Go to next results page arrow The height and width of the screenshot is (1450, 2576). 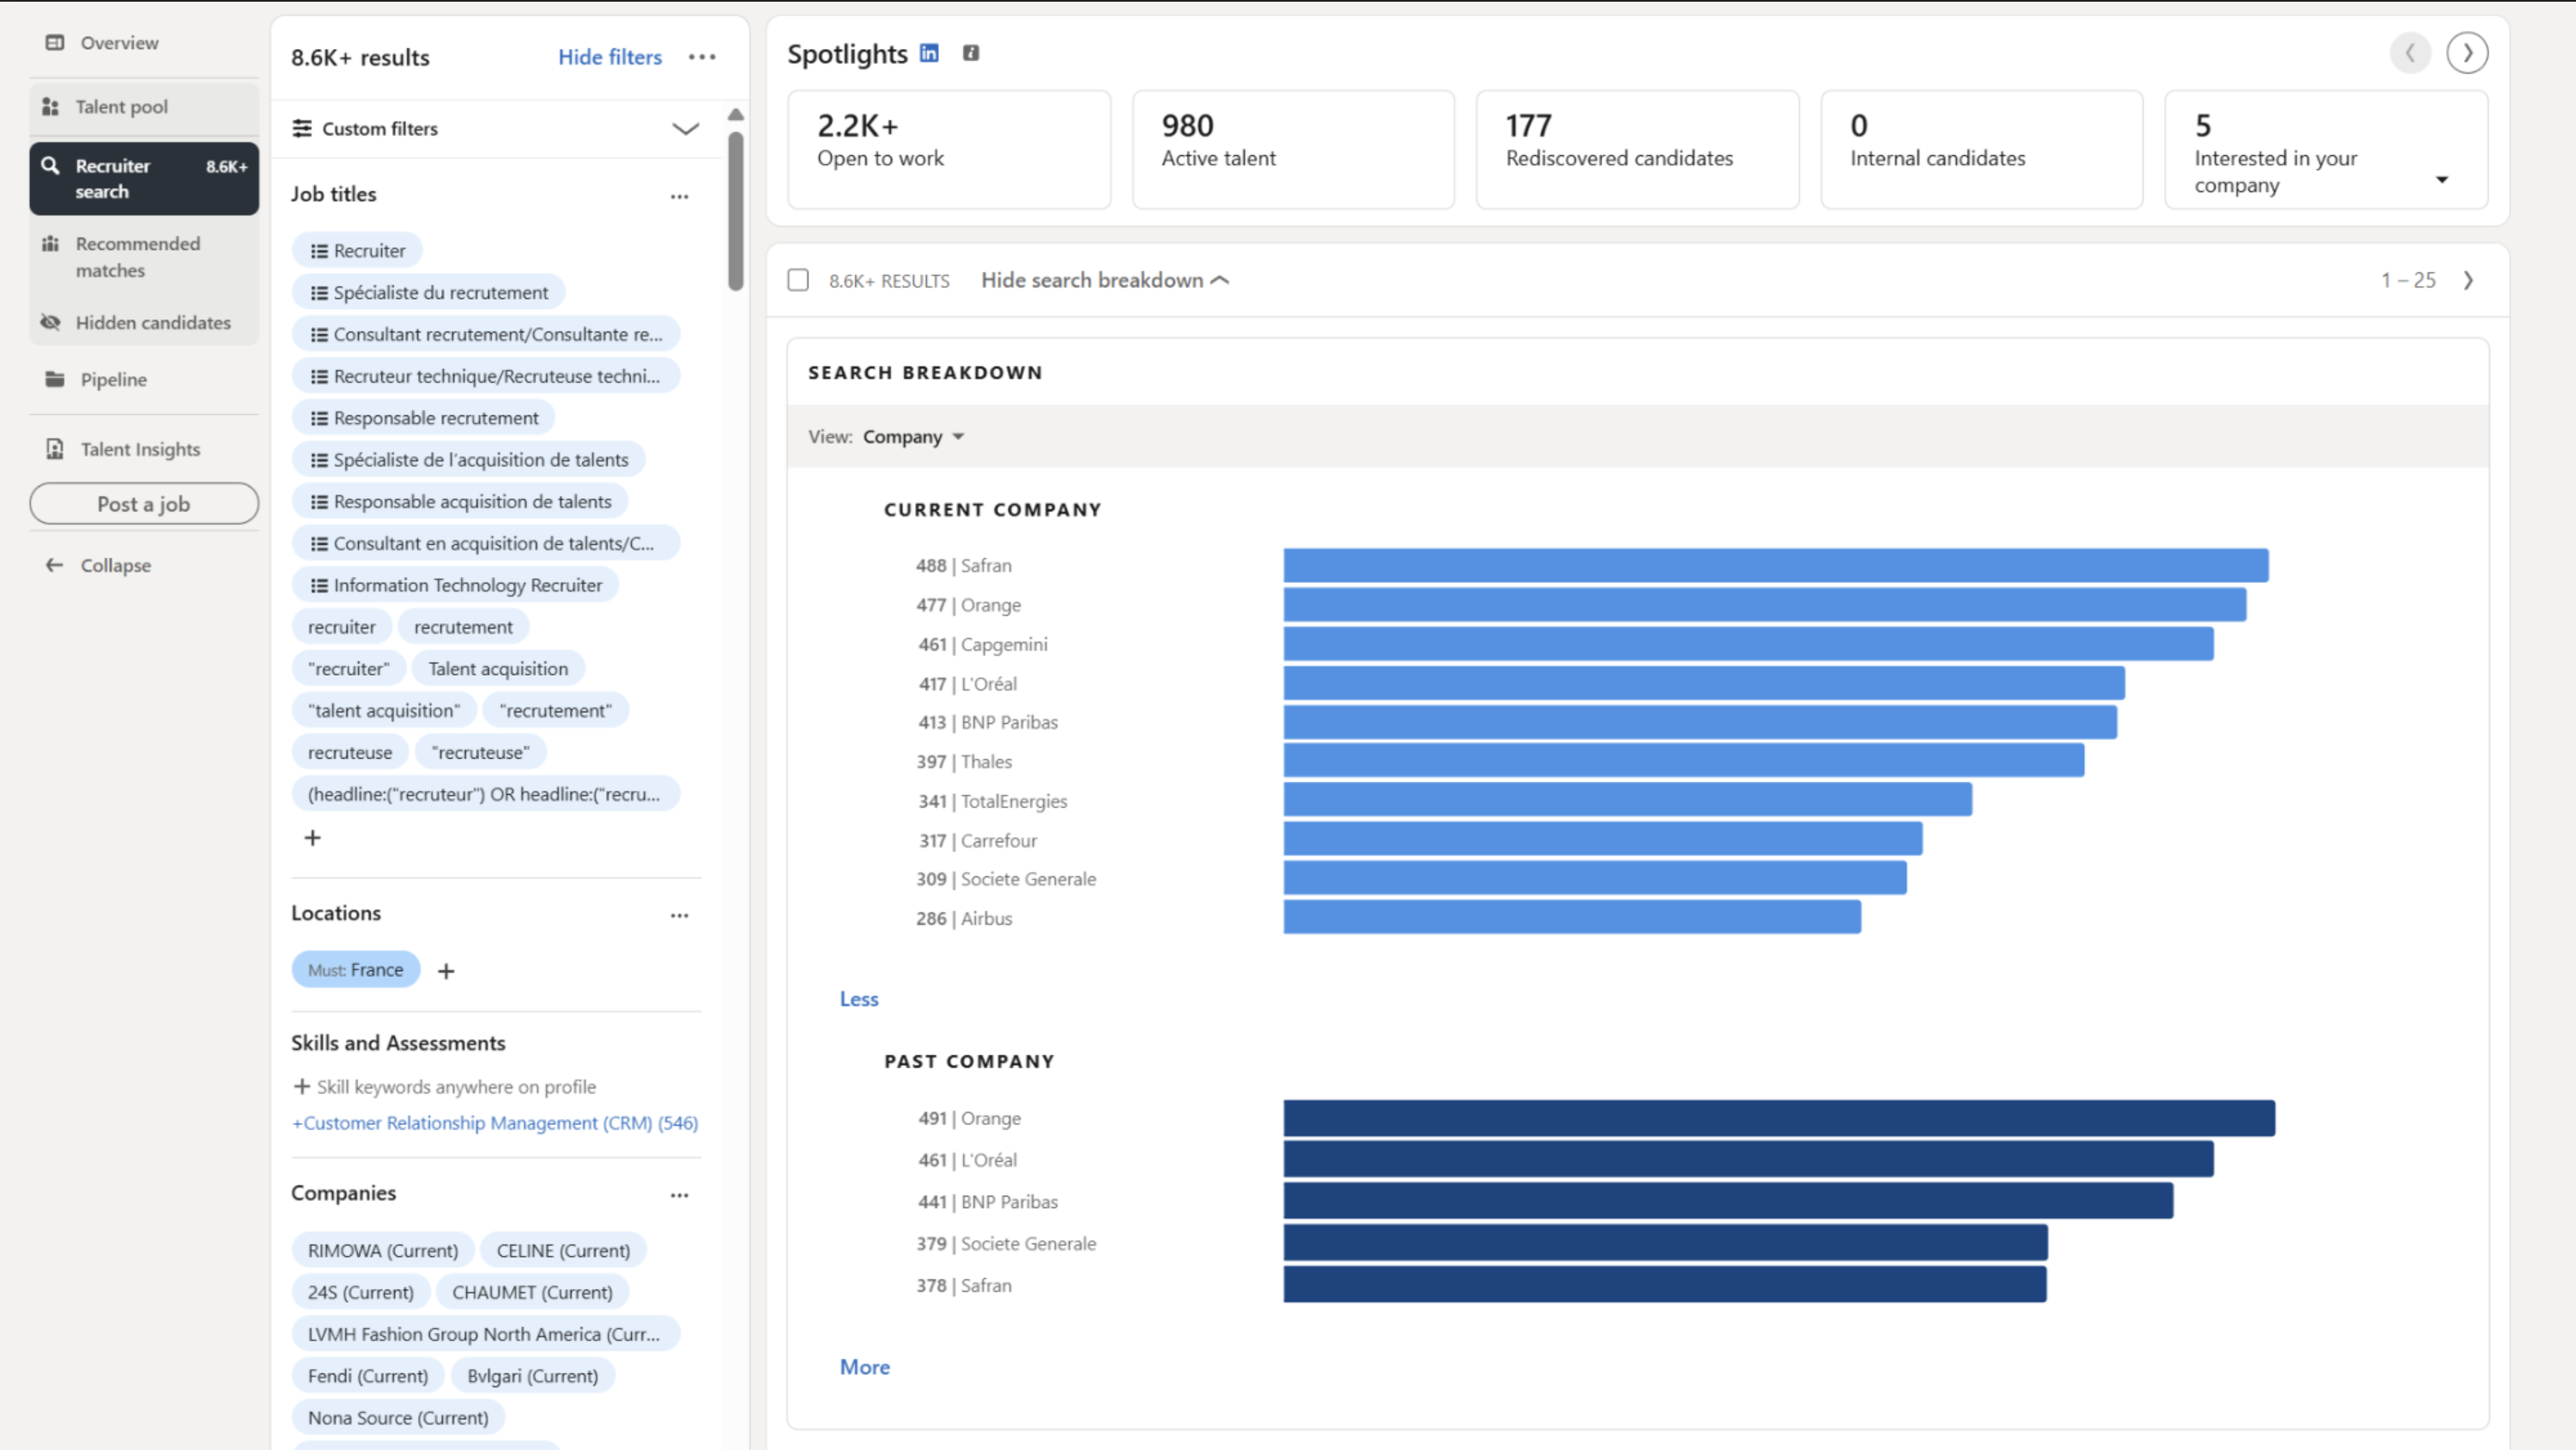click(x=2468, y=281)
